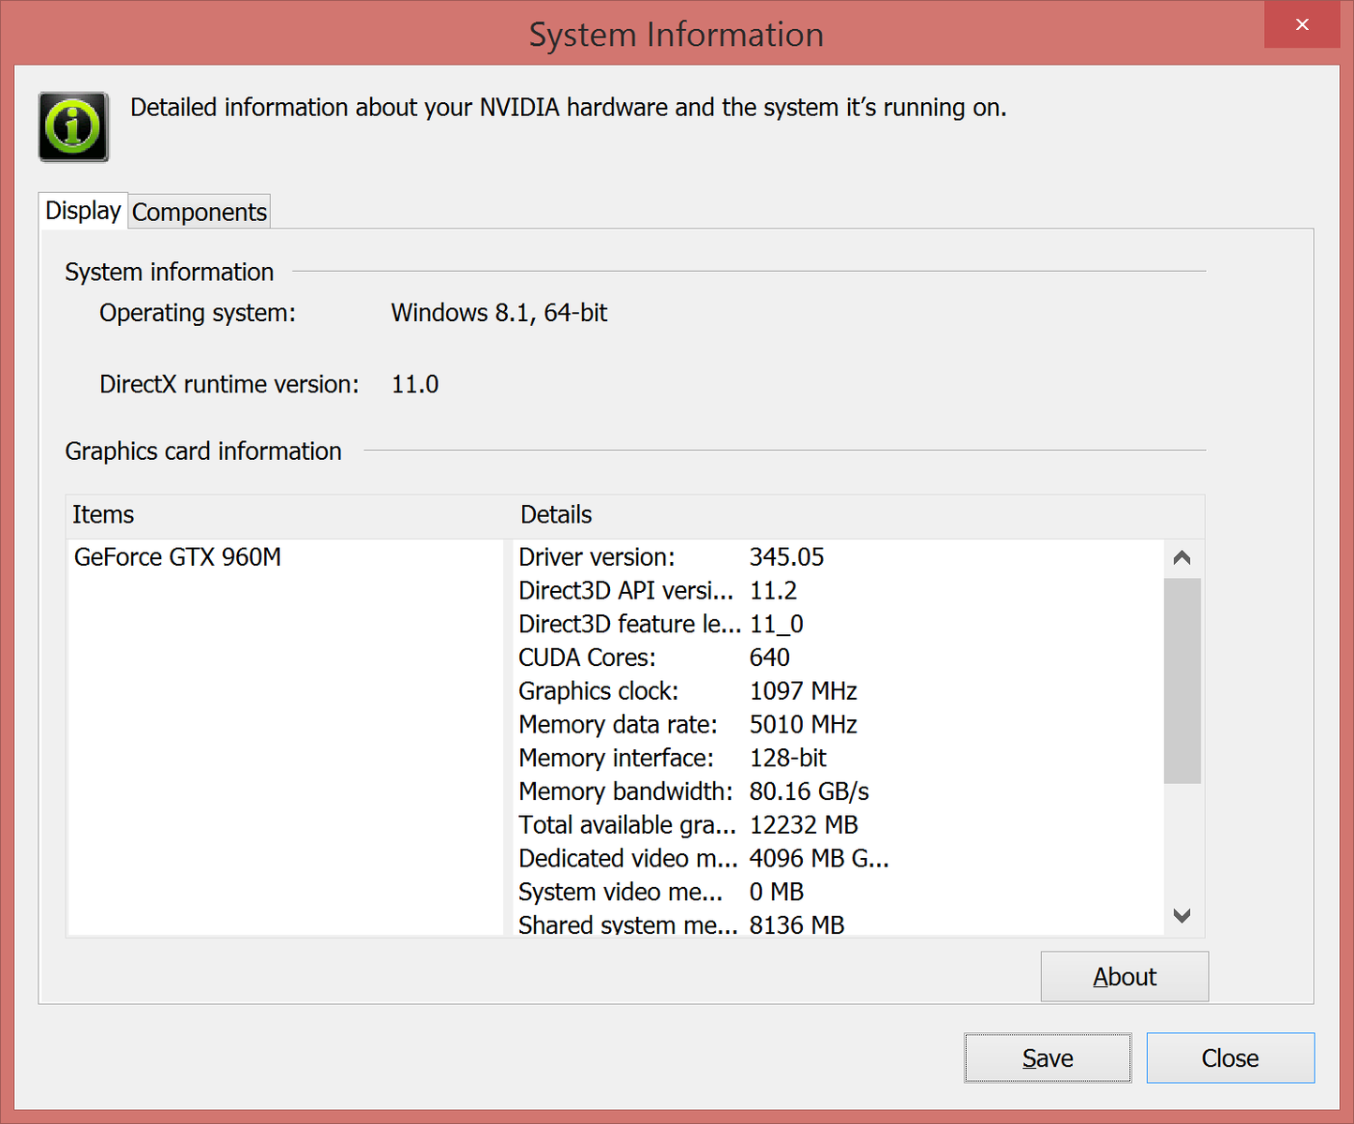Select the Memory interface 128-bit row
This screenshot has height=1124, width=1354.
point(672,758)
